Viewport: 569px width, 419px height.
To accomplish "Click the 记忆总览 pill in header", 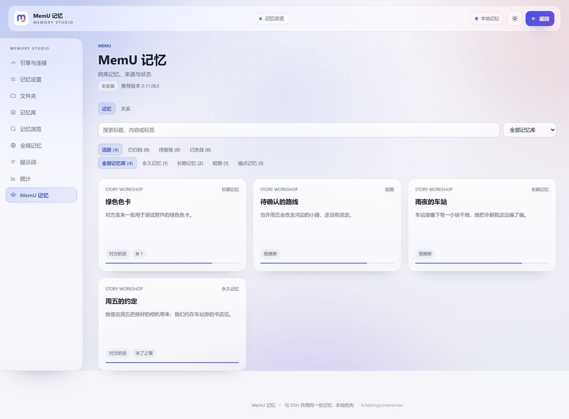I will [272, 18].
